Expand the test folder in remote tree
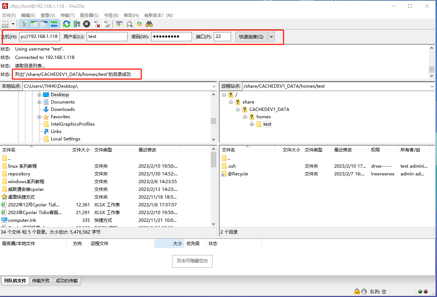The height and width of the screenshot is (297, 437). coord(252,124)
